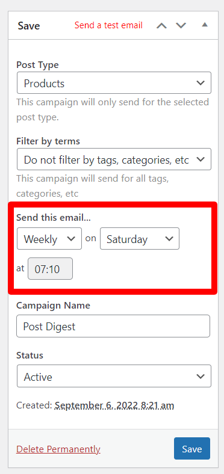Open the Filter by terms dropdown
This screenshot has width=224, height=474.
click(x=114, y=159)
